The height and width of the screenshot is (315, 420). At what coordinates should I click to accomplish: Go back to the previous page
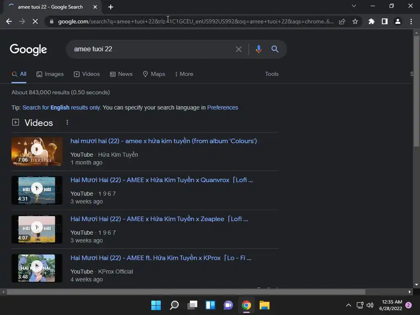tap(9, 21)
